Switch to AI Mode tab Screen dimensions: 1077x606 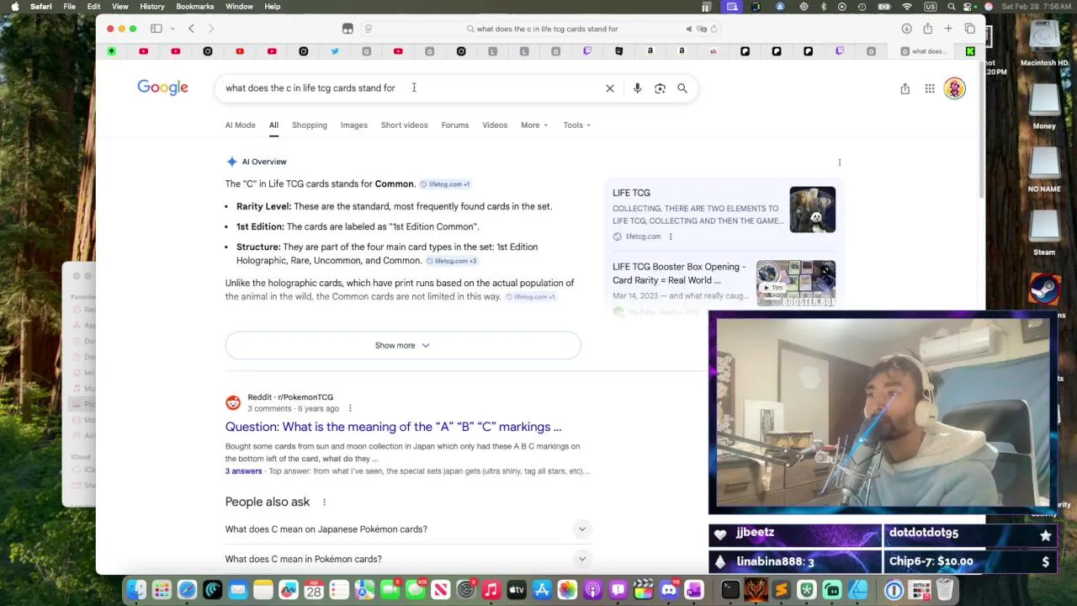click(x=240, y=125)
